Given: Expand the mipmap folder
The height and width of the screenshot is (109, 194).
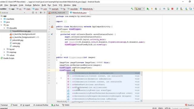Looking at the screenshot, I should [x=4, y=52].
